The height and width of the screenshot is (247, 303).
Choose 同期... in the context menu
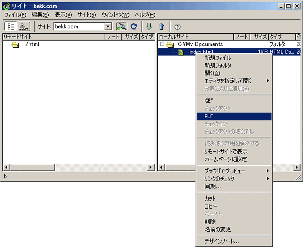click(234, 186)
